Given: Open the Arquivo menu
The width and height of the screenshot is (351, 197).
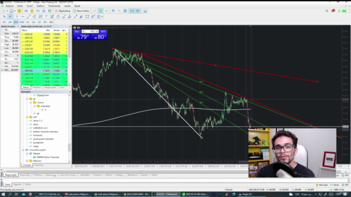Looking at the screenshot, I should (x=9, y=6).
